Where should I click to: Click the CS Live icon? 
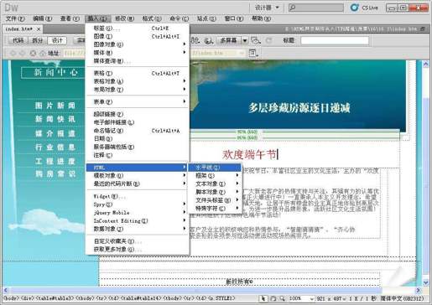[354, 8]
